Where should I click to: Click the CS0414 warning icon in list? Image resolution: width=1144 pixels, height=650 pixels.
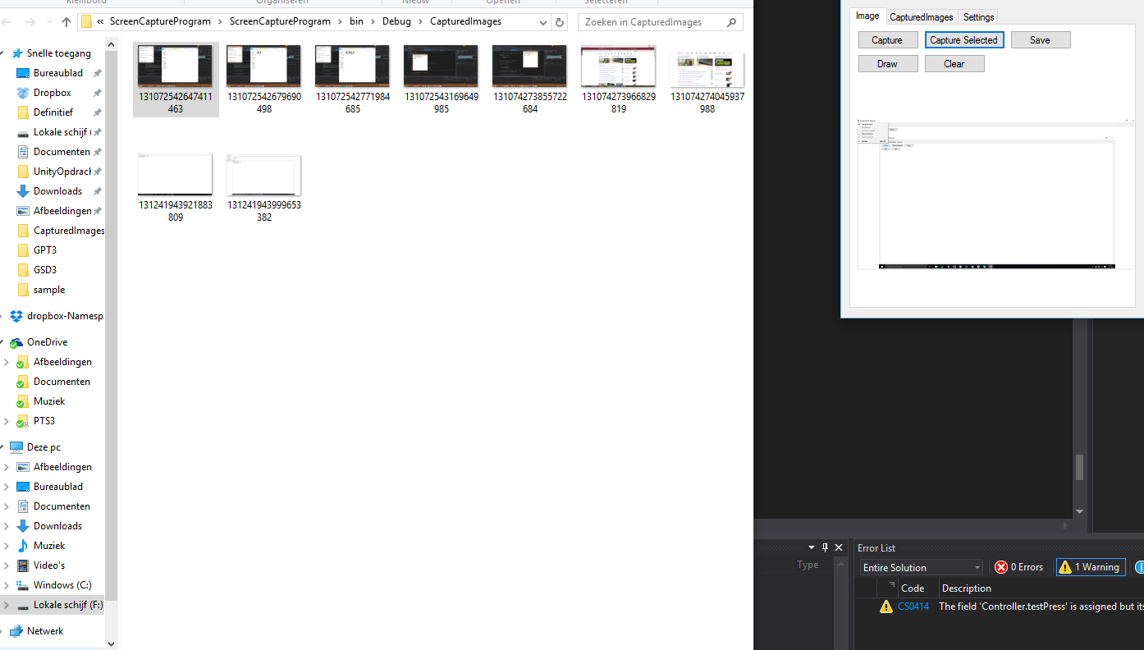point(885,607)
